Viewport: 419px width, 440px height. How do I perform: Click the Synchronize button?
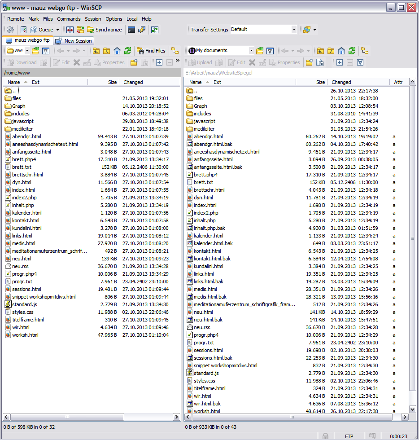tap(104, 30)
